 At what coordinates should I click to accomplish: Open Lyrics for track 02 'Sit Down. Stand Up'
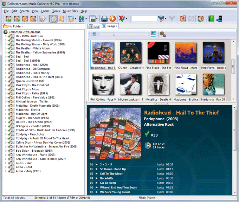point(161,169)
